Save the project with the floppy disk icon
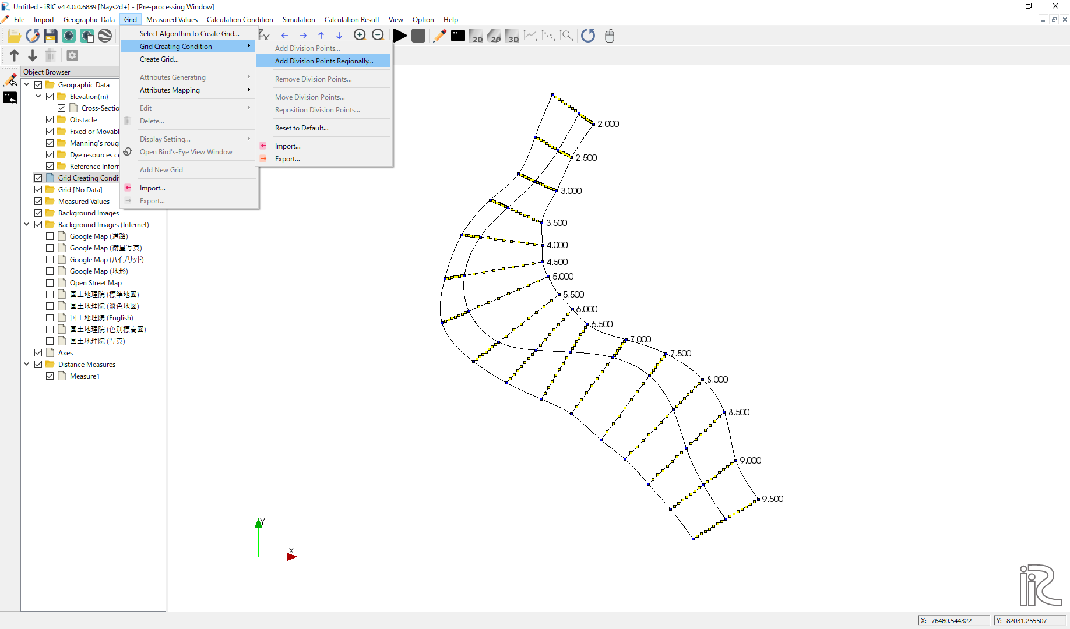This screenshot has height=629, width=1070. tap(51, 36)
